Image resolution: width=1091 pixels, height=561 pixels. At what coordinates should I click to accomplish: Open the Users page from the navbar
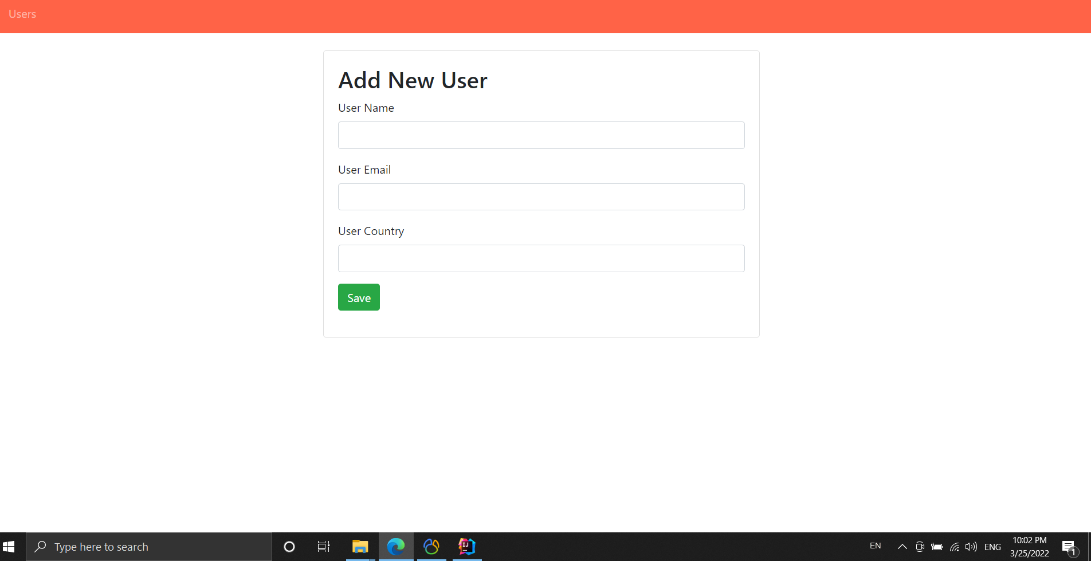point(22,14)
